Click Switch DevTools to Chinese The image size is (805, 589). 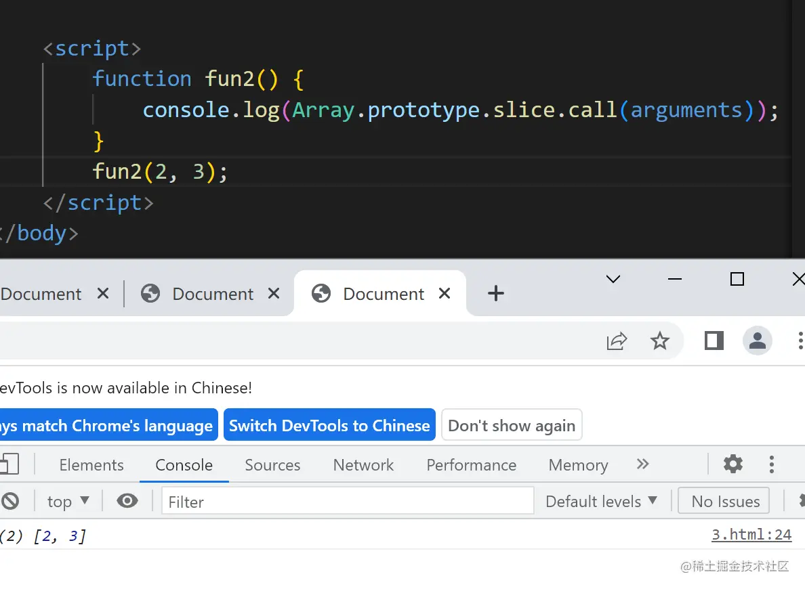[x=329, y=425]
